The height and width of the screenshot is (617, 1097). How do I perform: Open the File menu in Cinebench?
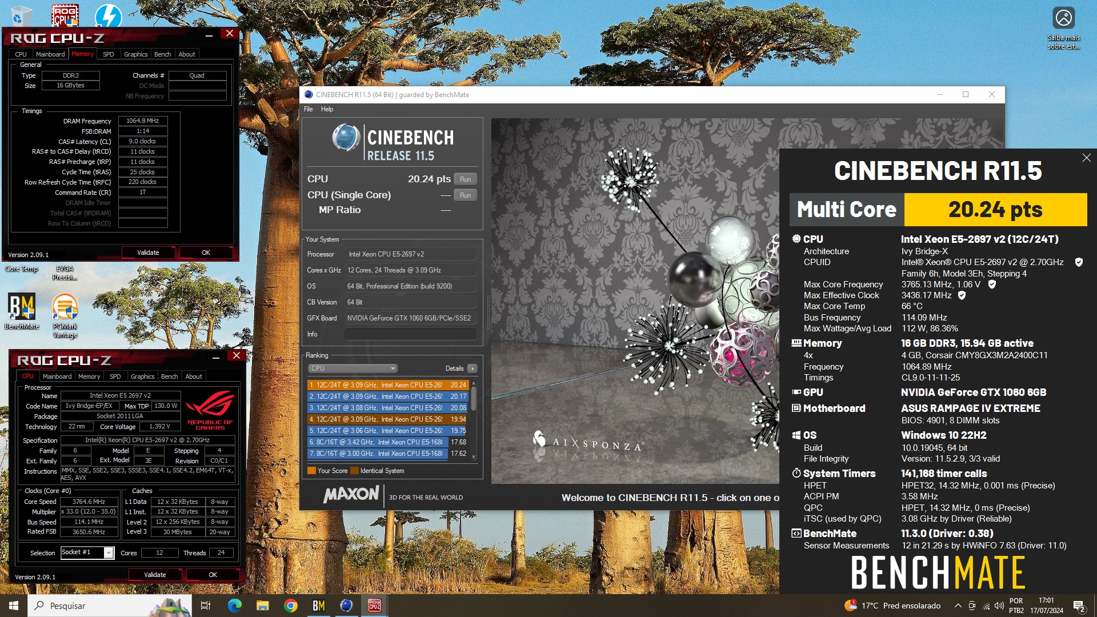pos(308,109)
